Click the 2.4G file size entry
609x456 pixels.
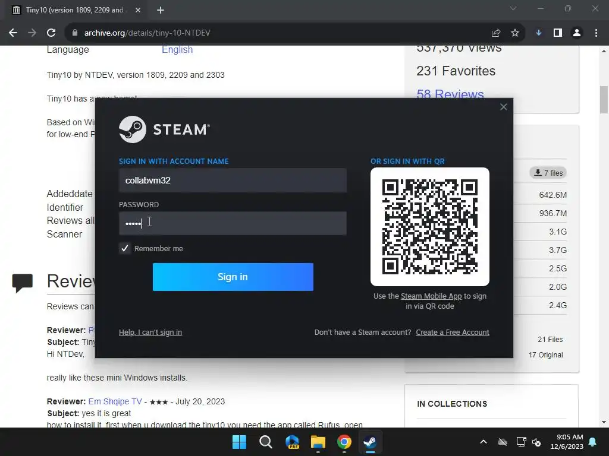point(558,305)
